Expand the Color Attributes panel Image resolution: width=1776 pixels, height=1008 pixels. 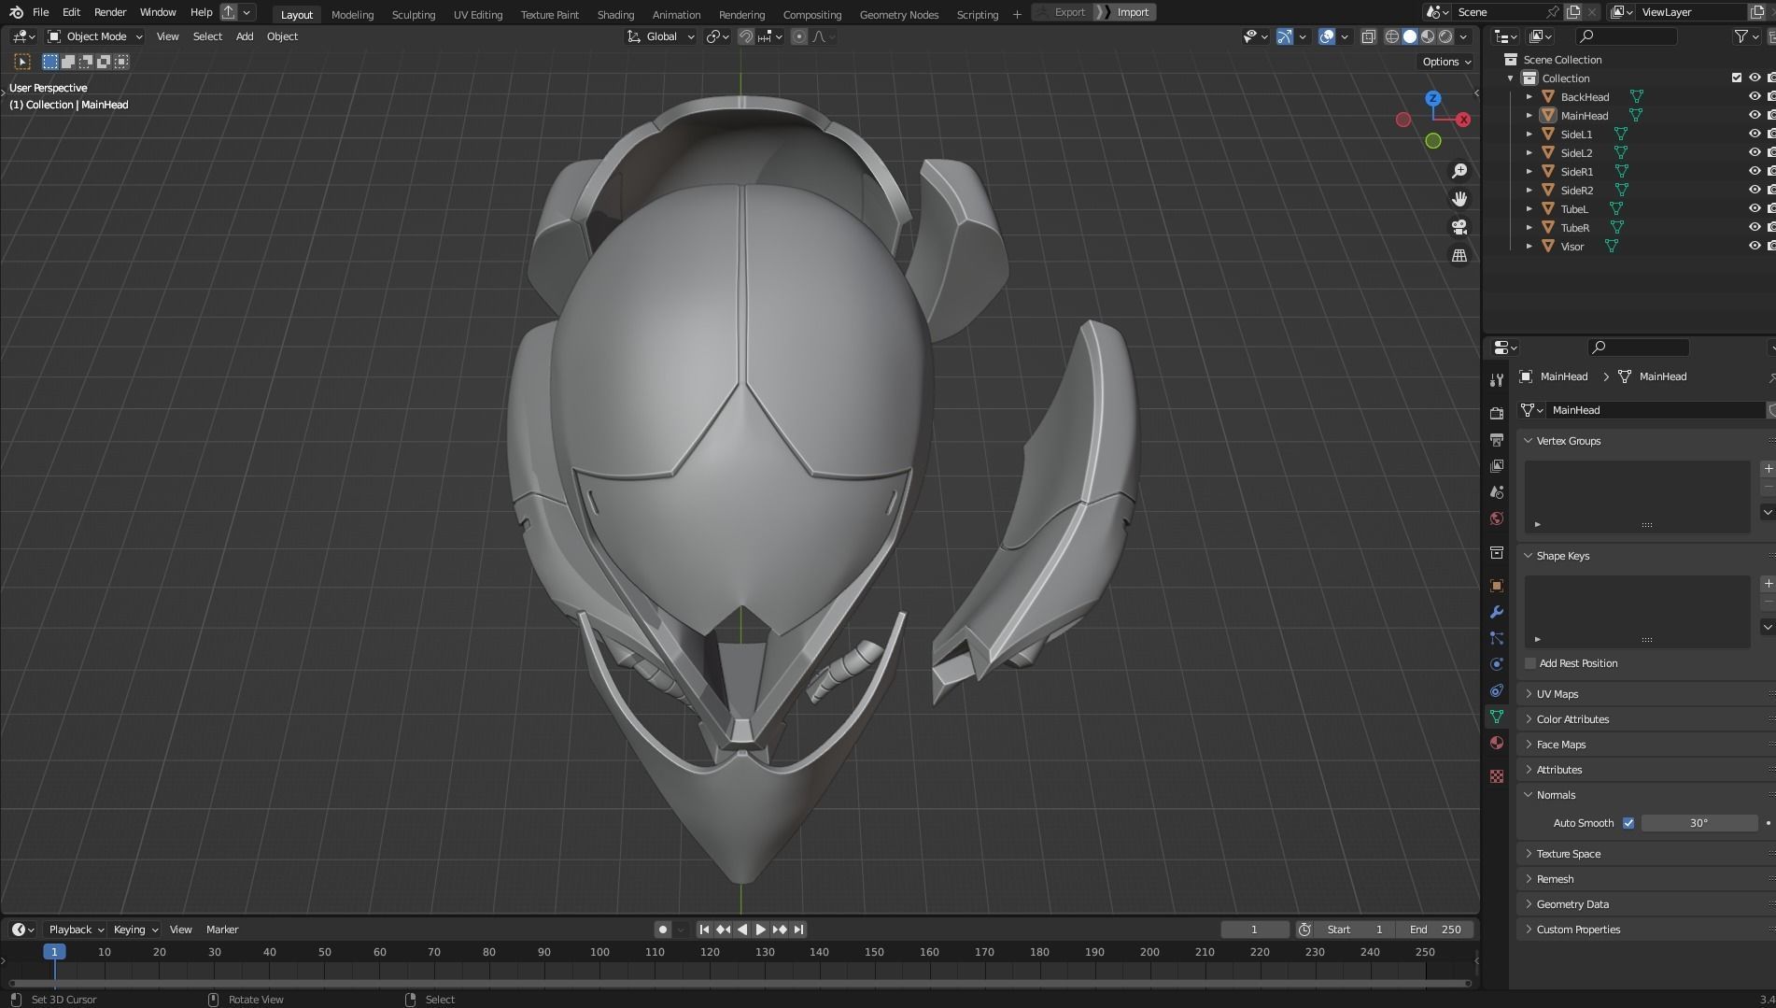pos(1572,719)
